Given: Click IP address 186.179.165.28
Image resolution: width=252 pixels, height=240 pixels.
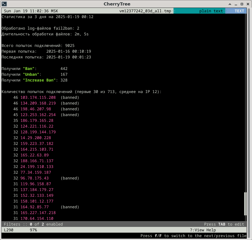Looking at the screenshot, I should coord(37,121).
